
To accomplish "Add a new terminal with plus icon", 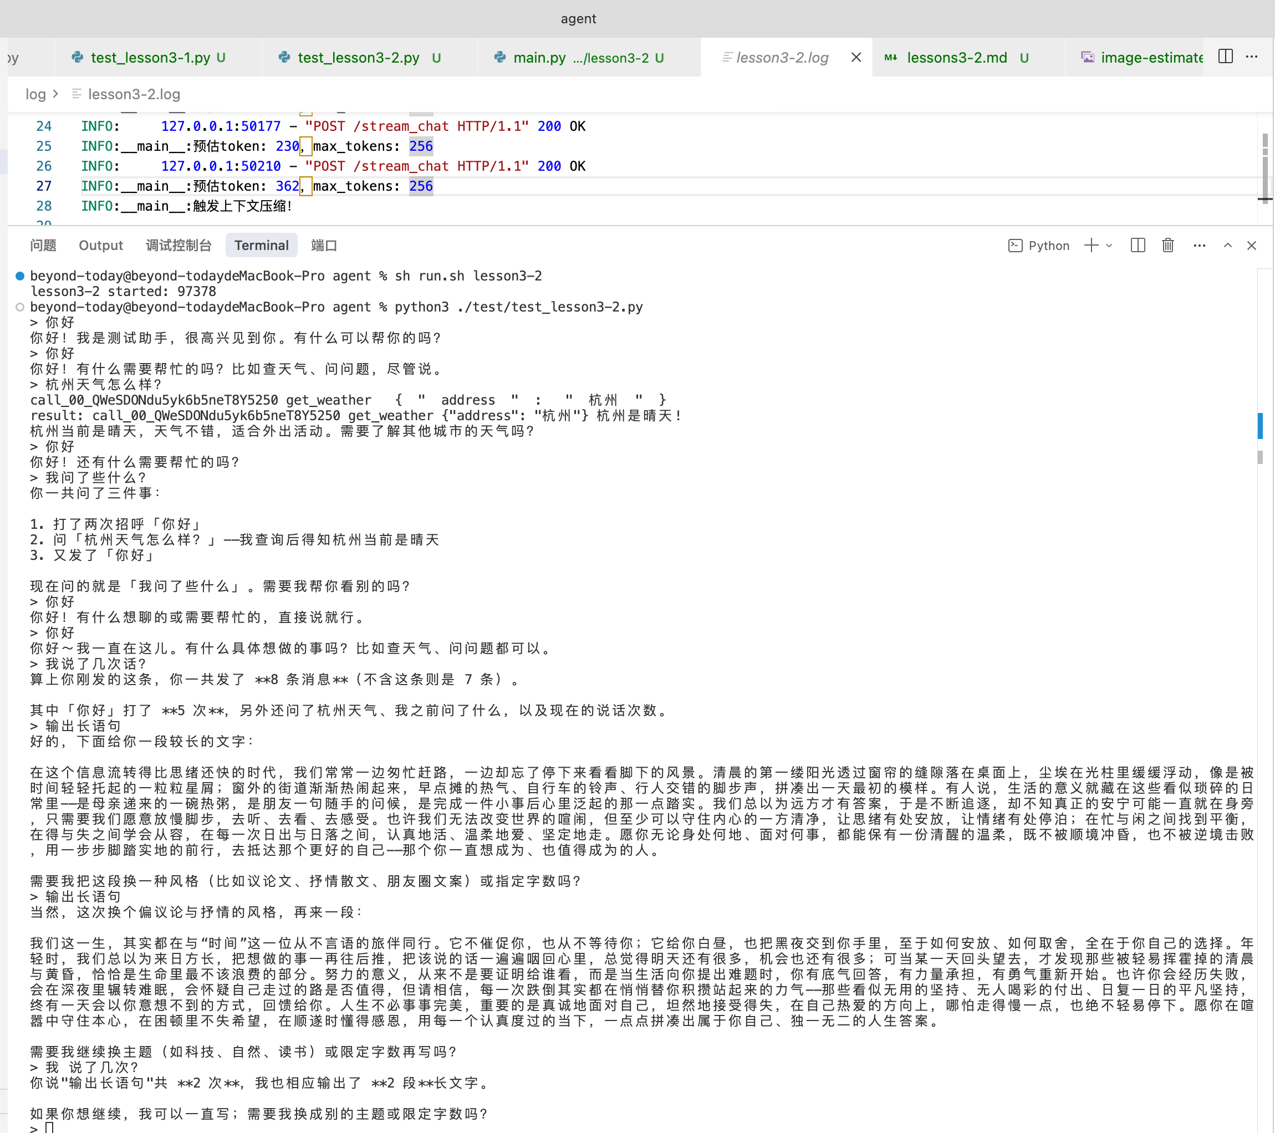I will pyautogui.click(x=1091, y=246).
